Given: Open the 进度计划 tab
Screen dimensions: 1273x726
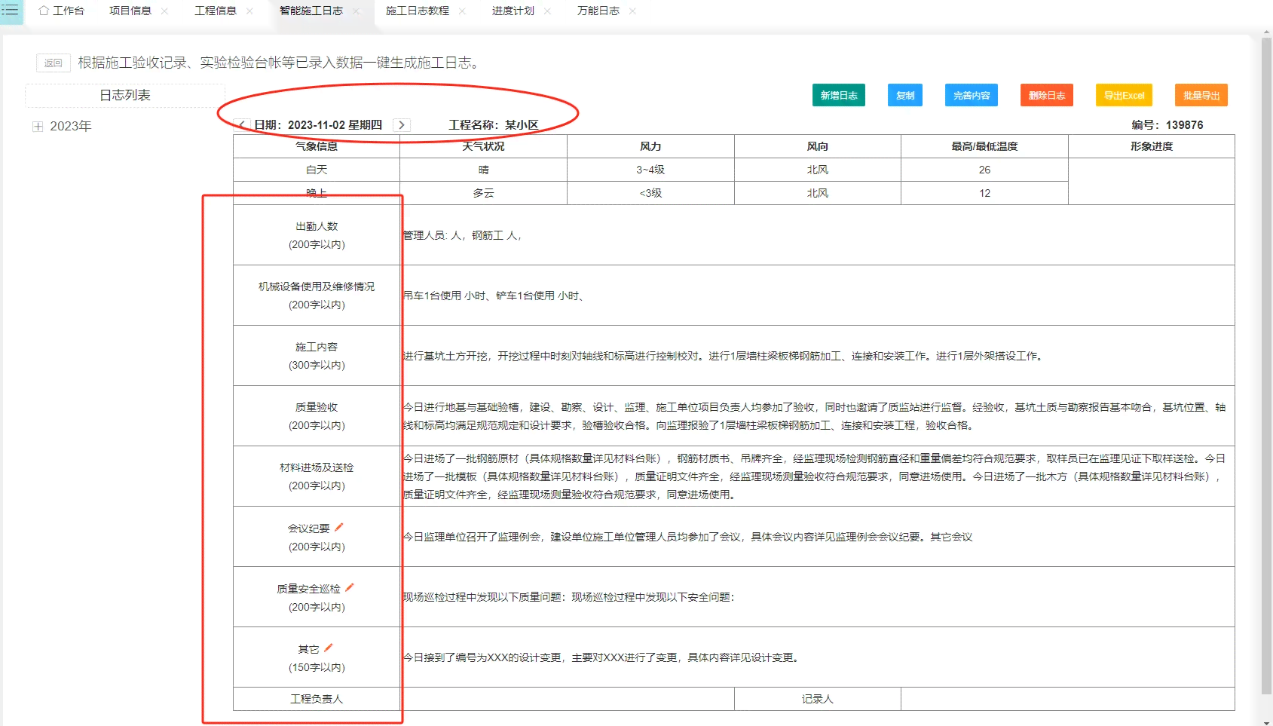Looking at the screenshot, I should [513, 11].
